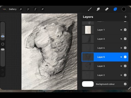The height and width of the screenshot is (98, 131).
Task: Select Layer 6 thumbnail
Action: pyautogui.click(x=88, y=48)
